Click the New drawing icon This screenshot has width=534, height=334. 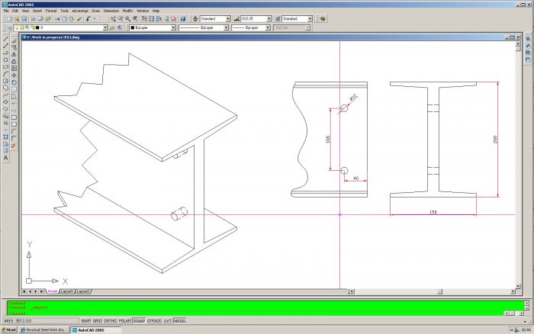(x=9, y=19)
